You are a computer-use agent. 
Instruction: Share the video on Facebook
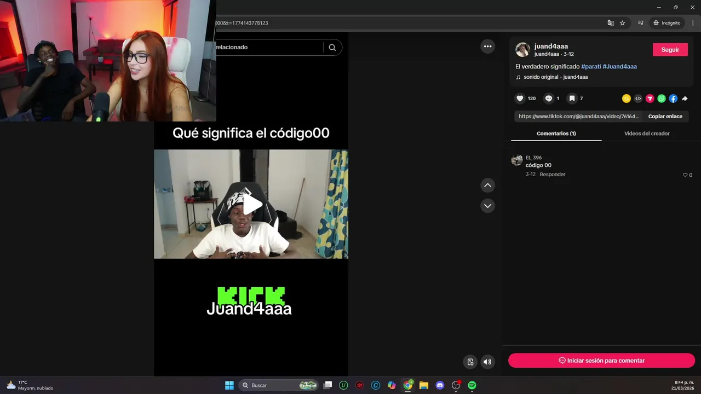tap(673, 99)
